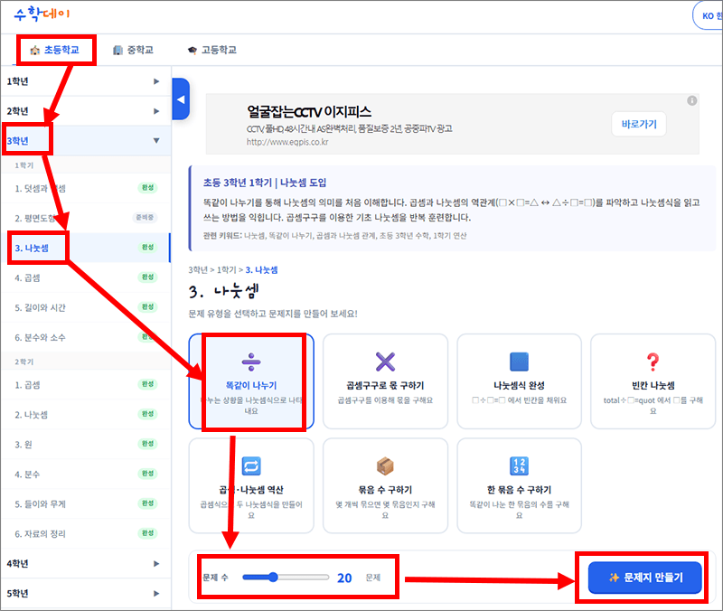This screenshot has height=611, width=723.
Task: Open 3. 원 unit
Action: [86, 445]
